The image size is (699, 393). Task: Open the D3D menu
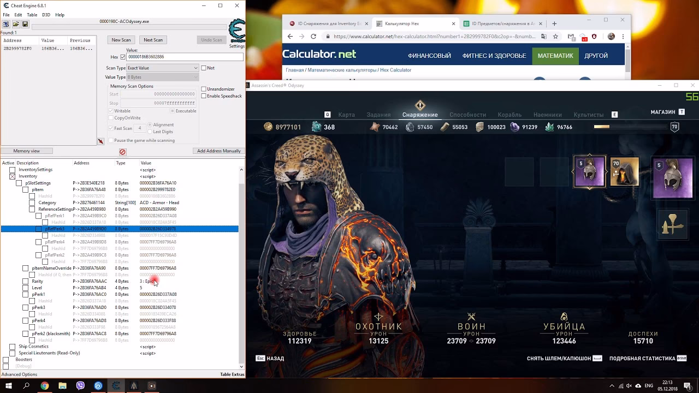(46, 15)
